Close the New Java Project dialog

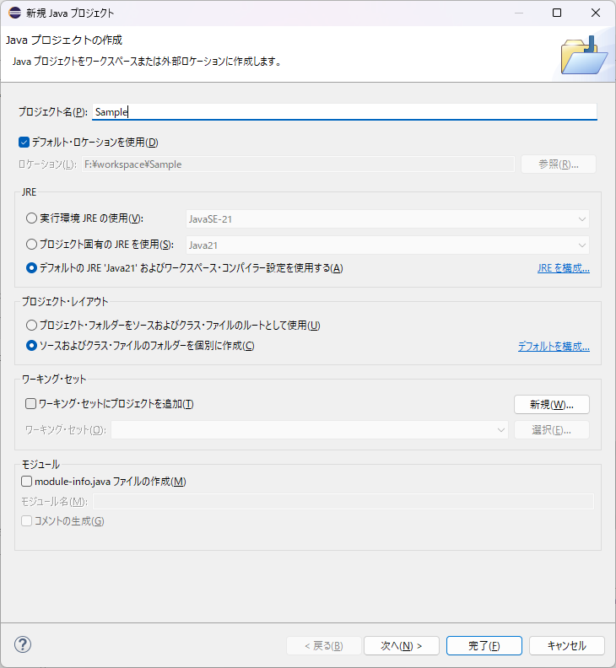point(596,13)
